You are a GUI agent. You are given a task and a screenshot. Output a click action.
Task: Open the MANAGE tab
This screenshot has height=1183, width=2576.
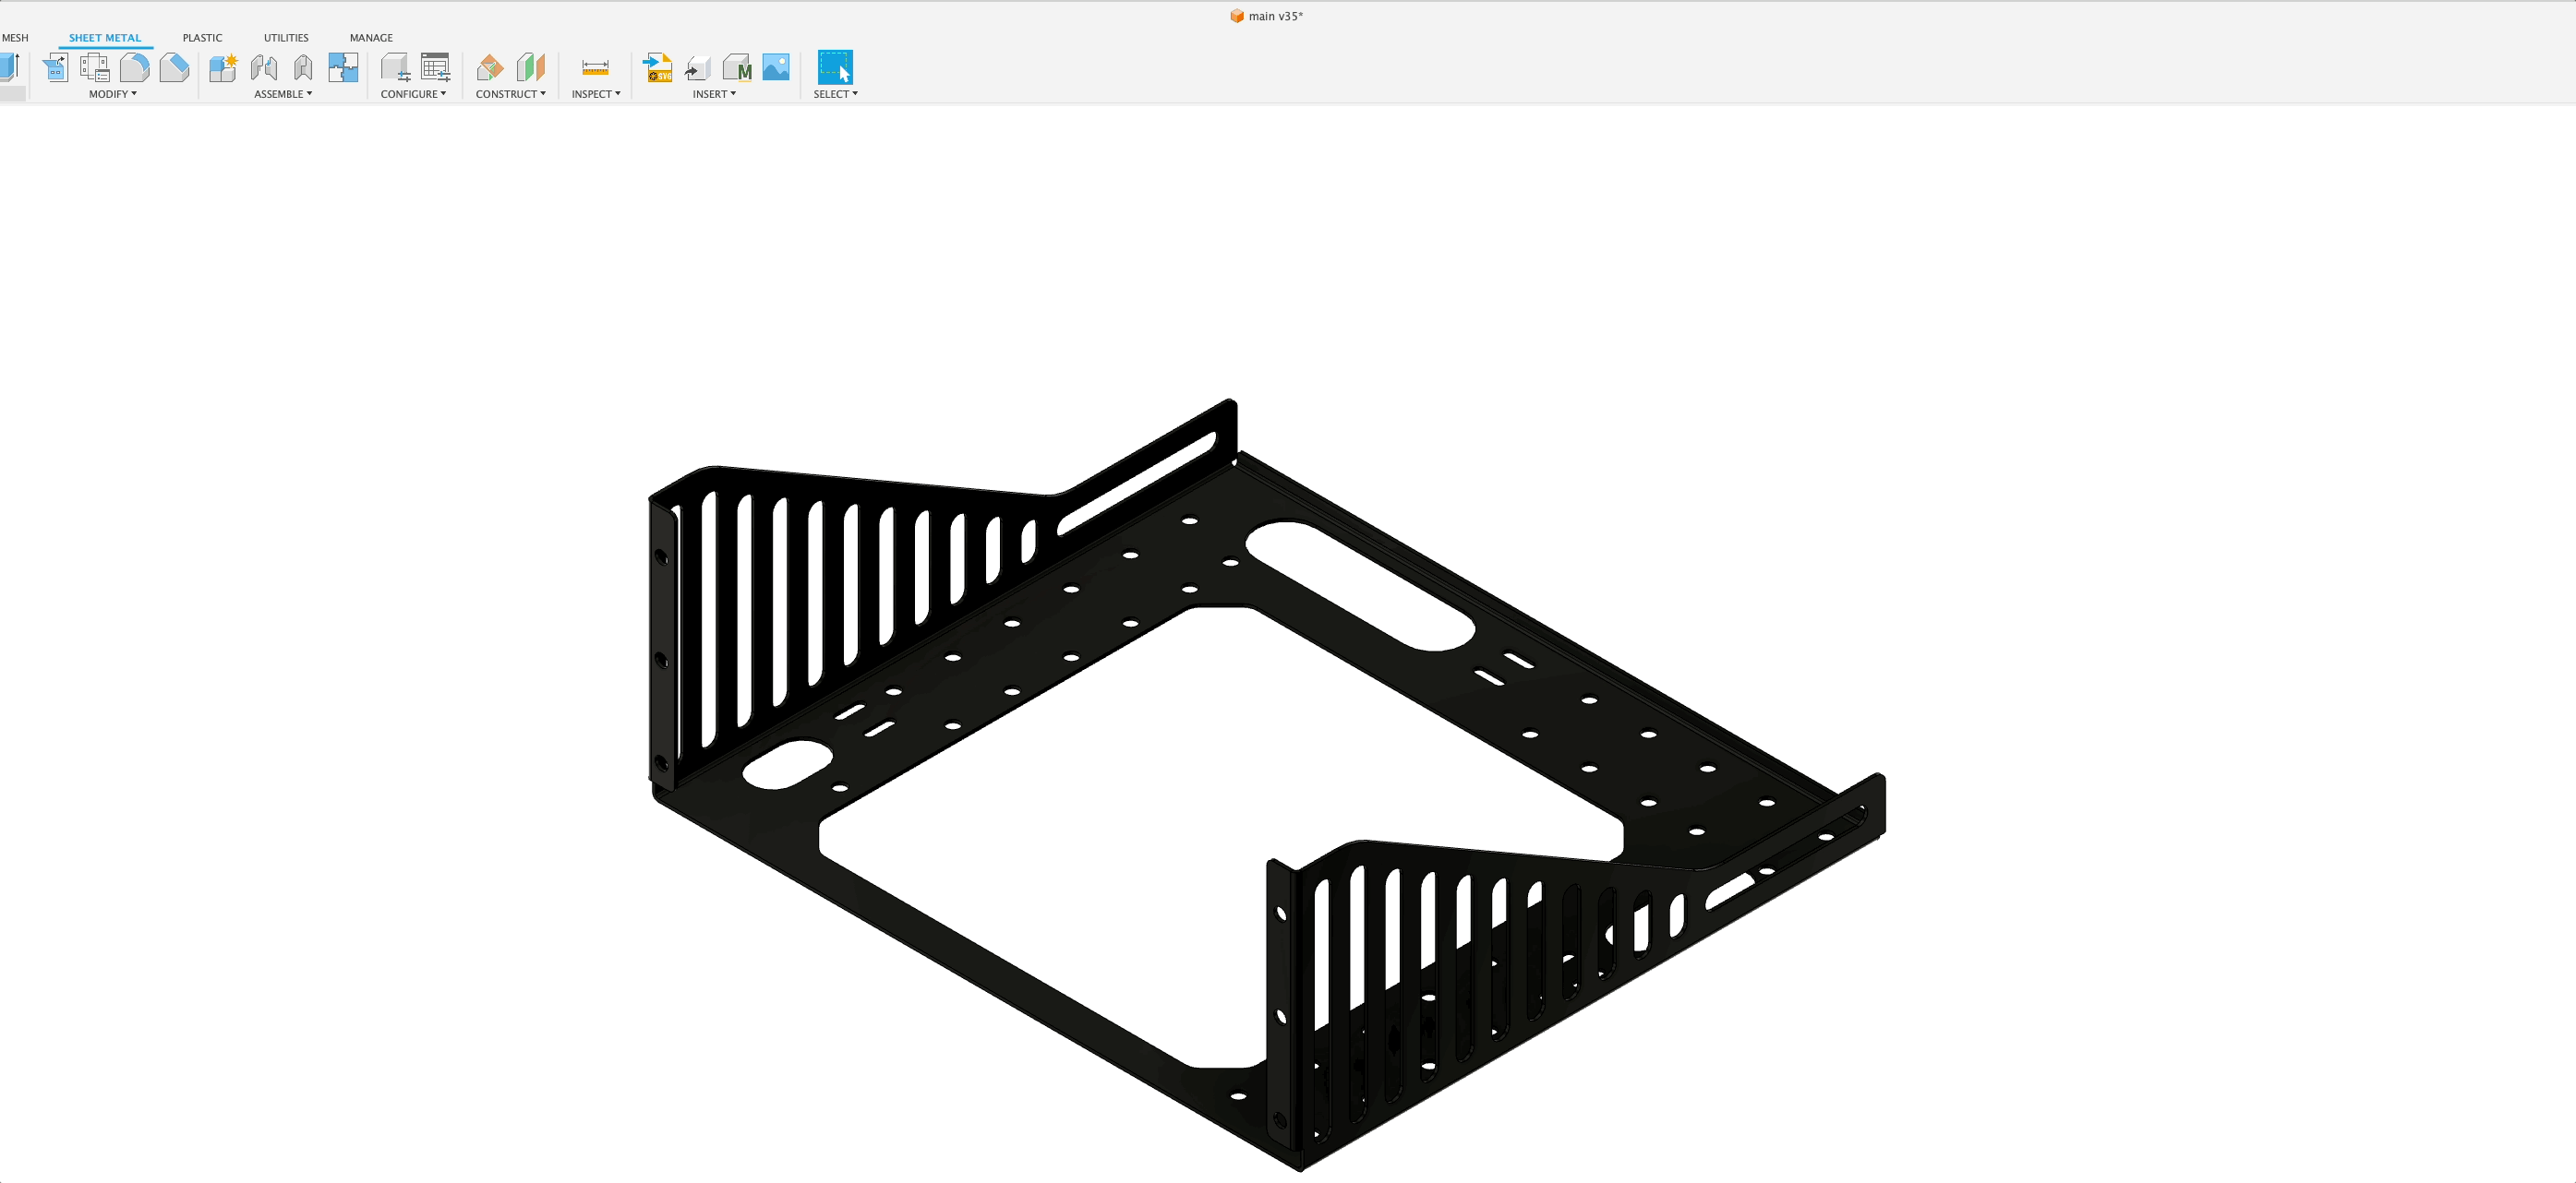pos(371,38)
